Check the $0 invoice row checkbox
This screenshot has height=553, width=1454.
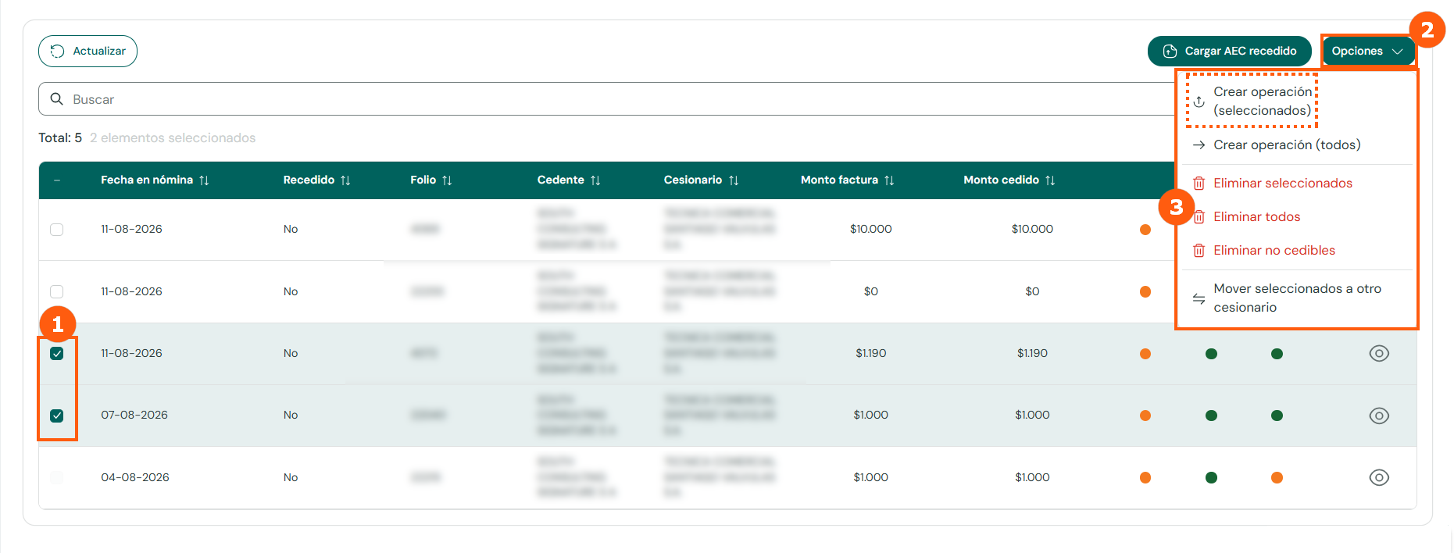(57, 291)
